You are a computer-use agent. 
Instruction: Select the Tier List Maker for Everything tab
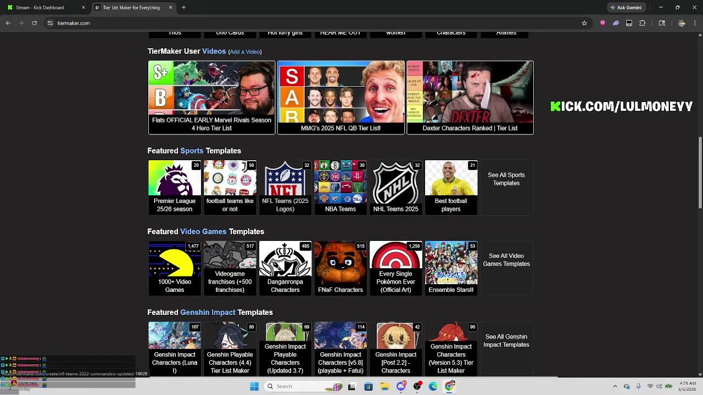[x=133, y=8]
